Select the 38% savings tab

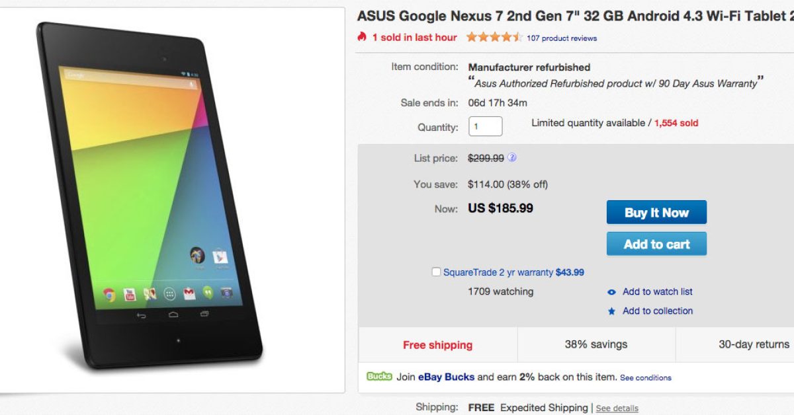click(596, 344)
